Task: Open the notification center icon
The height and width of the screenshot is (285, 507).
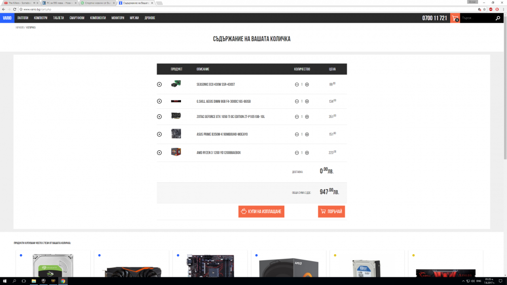Action: (x=500, y=281)
